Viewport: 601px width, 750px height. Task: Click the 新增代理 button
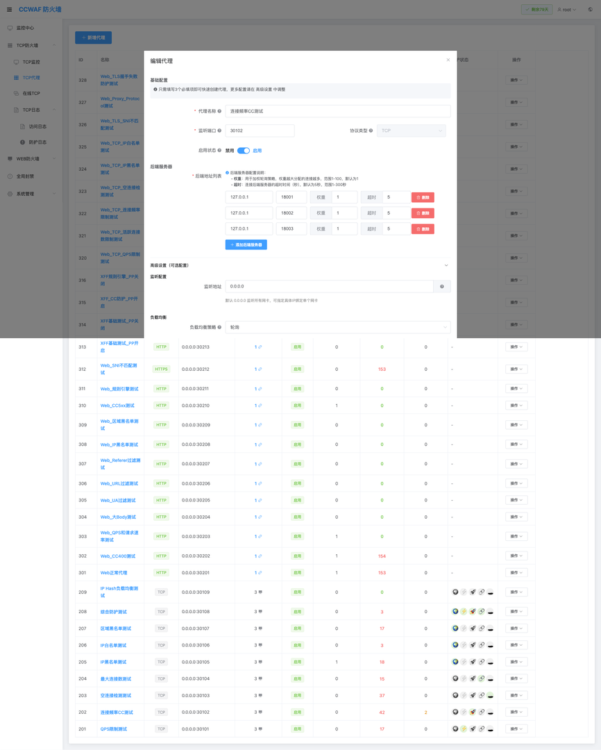pos(93,37)
